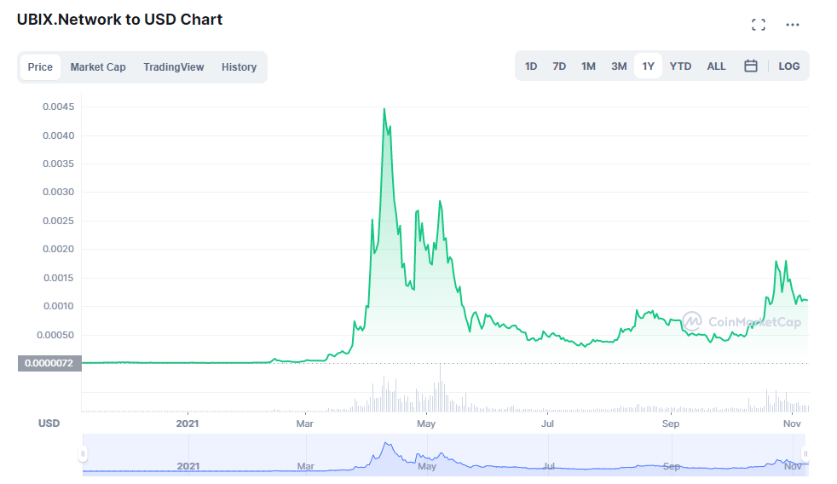Select the 3M time range
This screenshot has width=837, height=484.
click(619, 66)
